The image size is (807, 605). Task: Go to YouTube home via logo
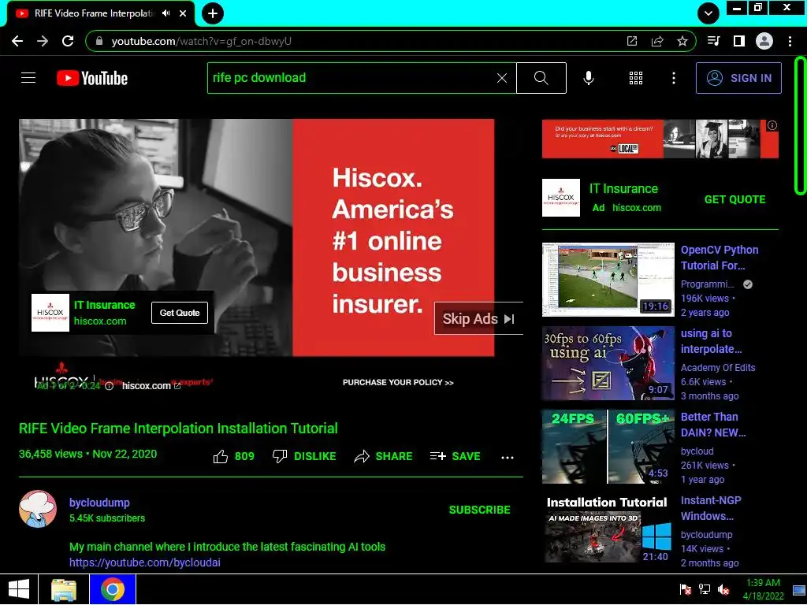(92, 78)
